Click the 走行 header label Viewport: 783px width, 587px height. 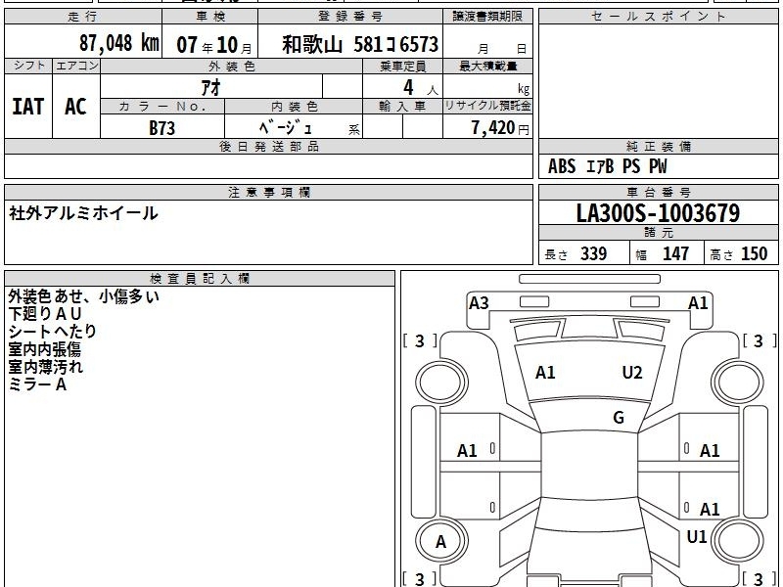(x=83, y=17)
